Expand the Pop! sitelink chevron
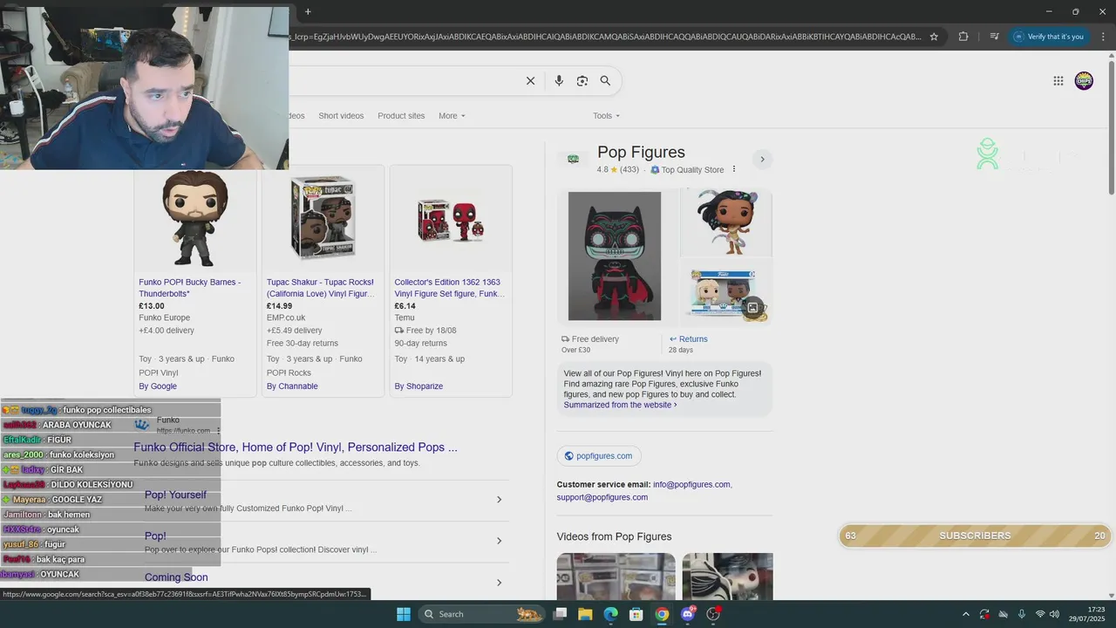The width and height of the screenshot is (1116, 628). 499,541
